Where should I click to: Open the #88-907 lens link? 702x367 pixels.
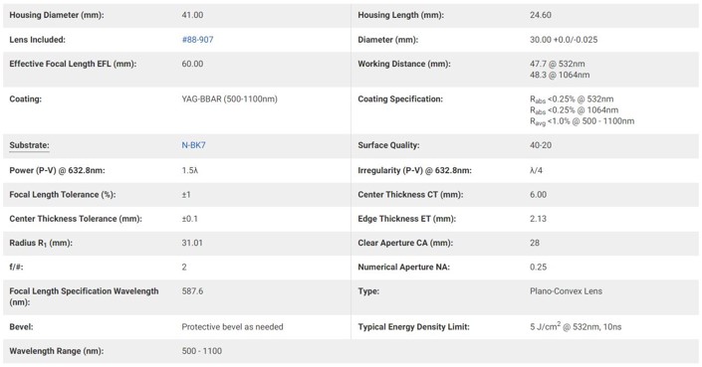197,40
